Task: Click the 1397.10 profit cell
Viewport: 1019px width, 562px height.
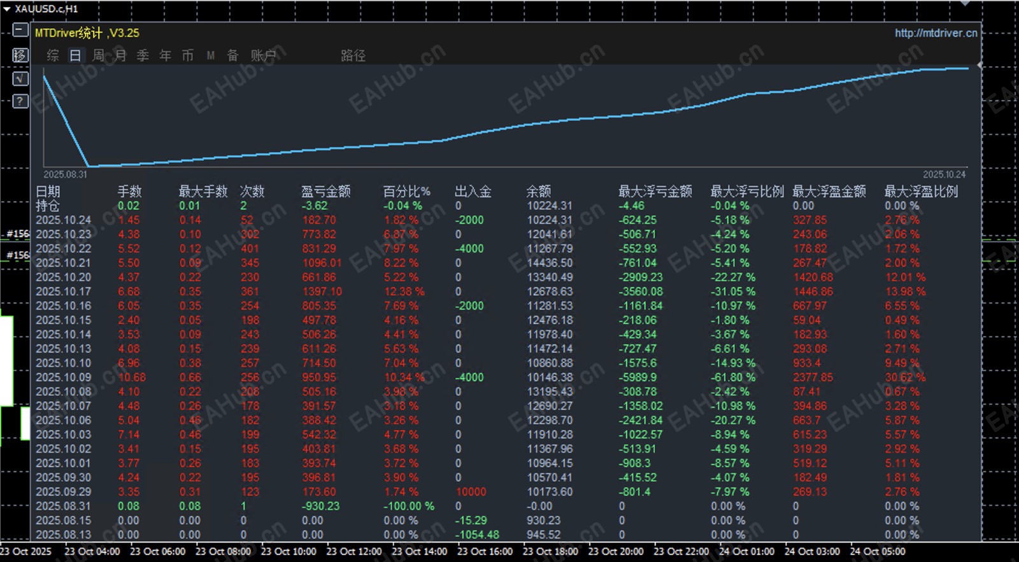Action: point(322,292)
